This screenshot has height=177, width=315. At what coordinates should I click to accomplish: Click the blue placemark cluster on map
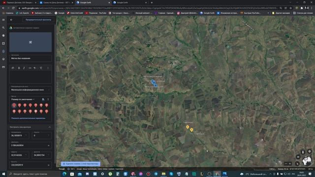(x=154, y=83)
